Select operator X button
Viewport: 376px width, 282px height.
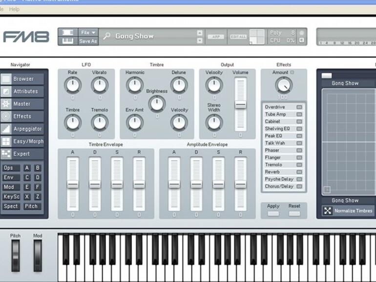tap(27, 197)
